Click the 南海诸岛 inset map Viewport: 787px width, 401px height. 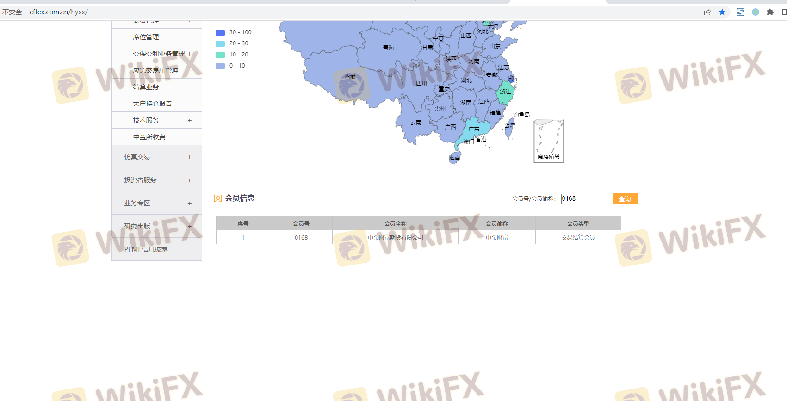[x=548, y=141]
